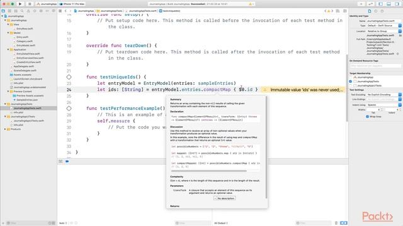Screen dimensions: 403x226
Task: Open AppDelegate.swift file
Action: click(x=23, y=67)
